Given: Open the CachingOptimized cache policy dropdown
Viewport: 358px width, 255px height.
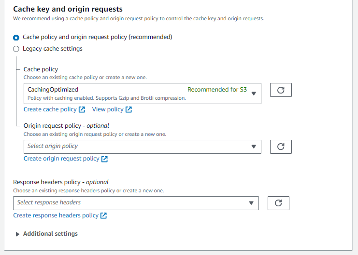Looking at the screenshot, I should tap(143, 94).
